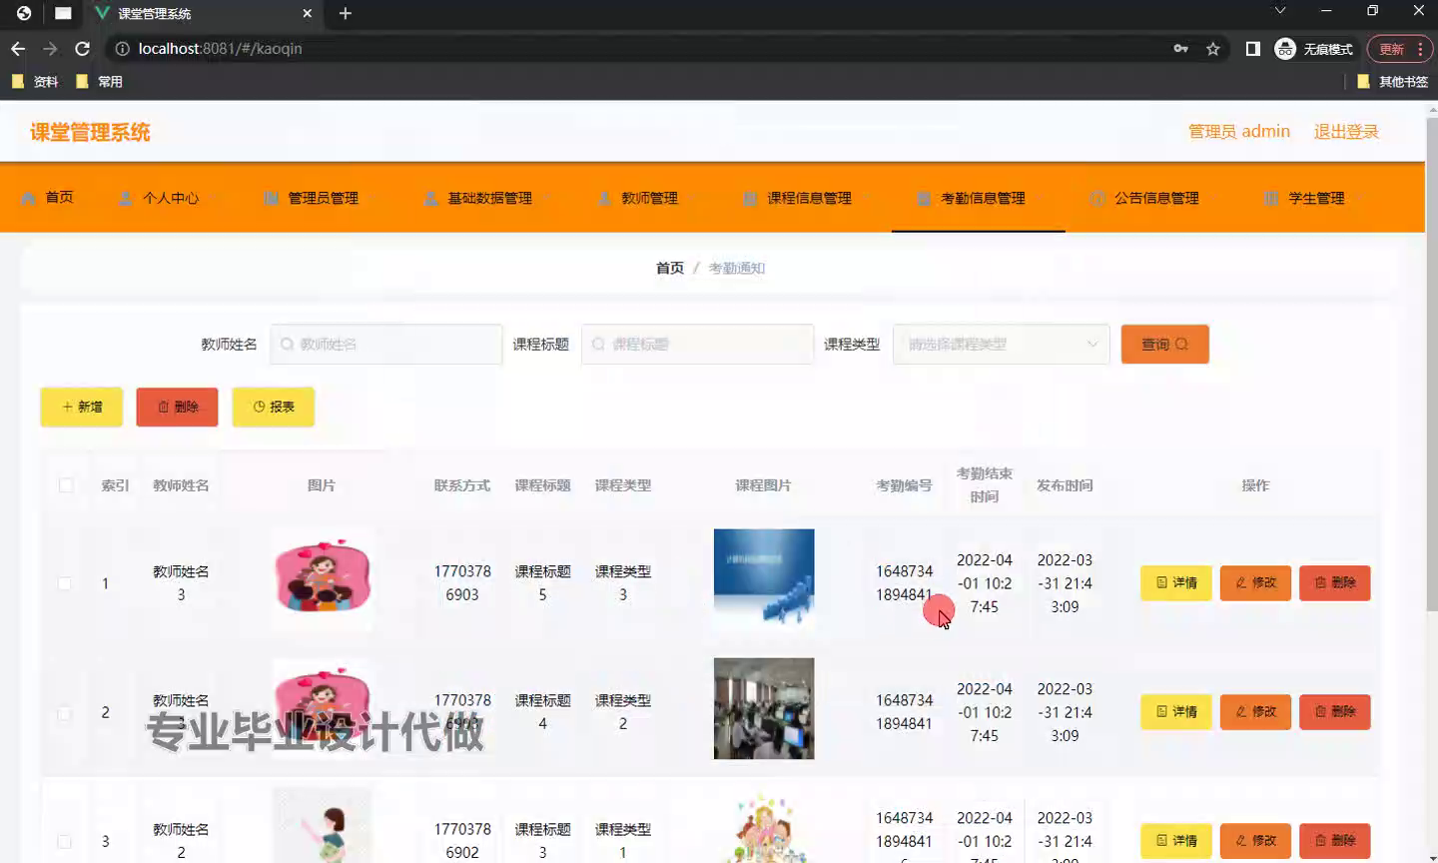The height and width of the screenshot is (863, 1438).
Task: Check the checkbox for row 1
Action: coord(65,583)
